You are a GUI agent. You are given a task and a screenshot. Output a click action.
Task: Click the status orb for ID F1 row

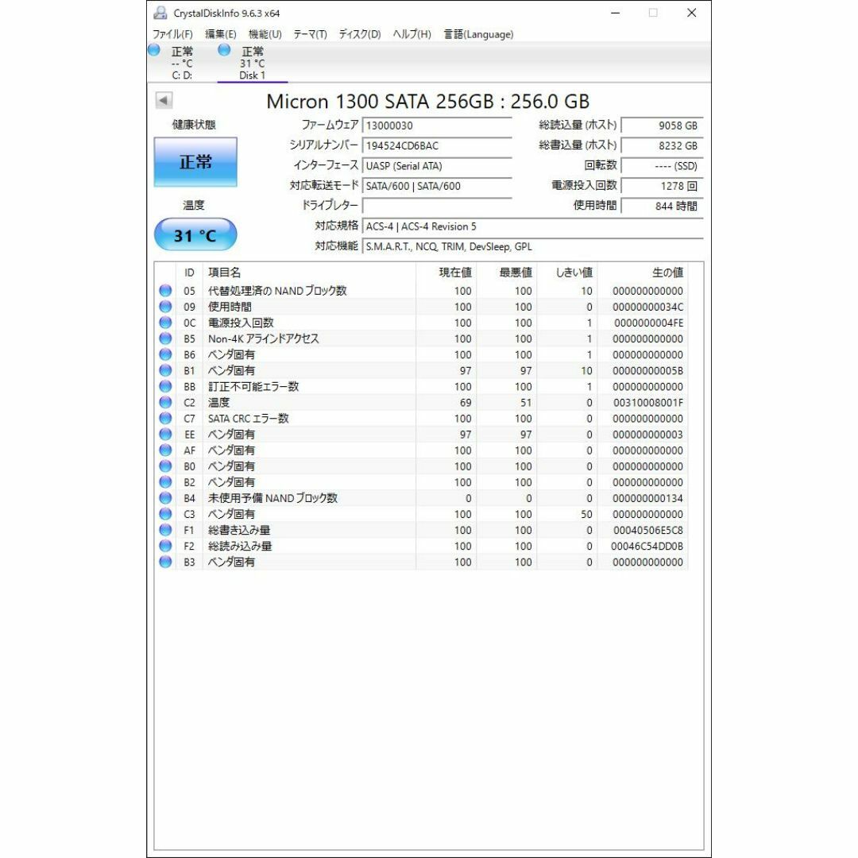pos(165,530)
